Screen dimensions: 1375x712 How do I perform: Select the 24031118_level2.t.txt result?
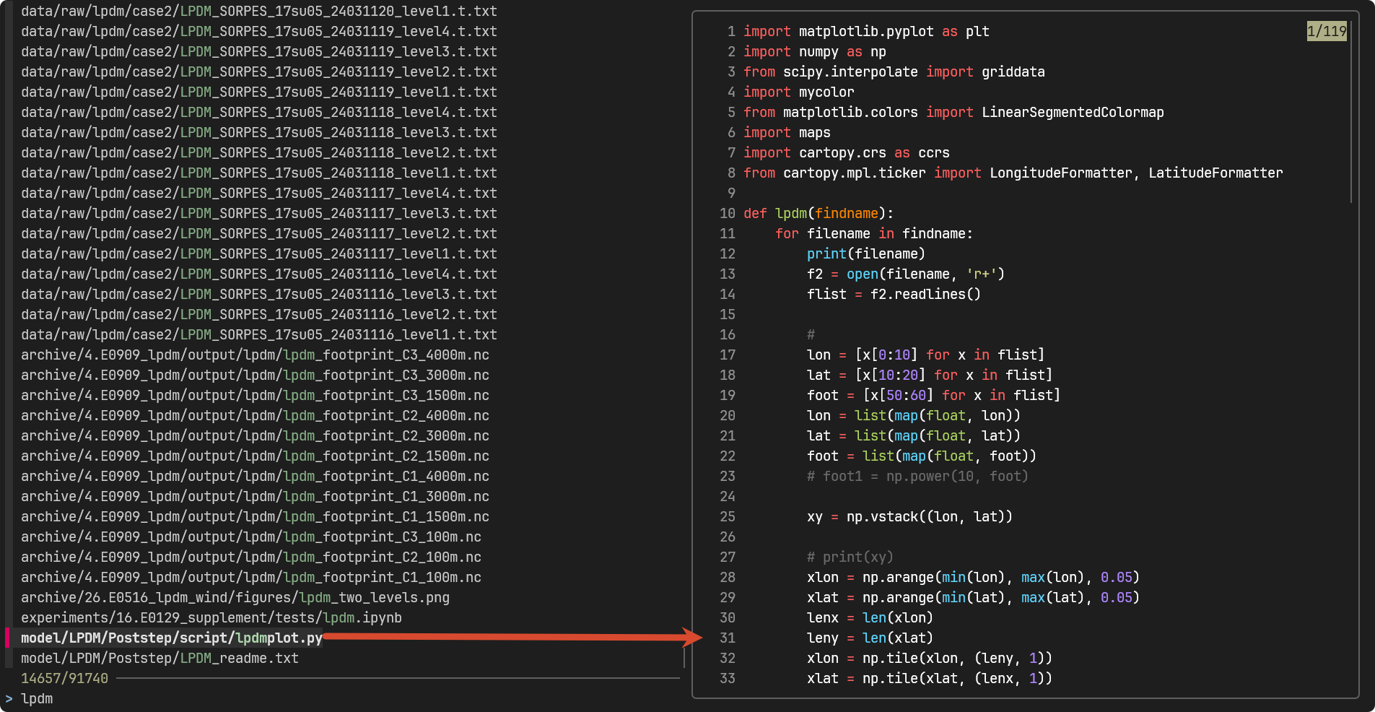pos(259,152)
